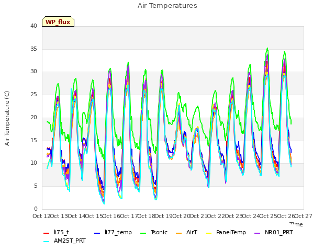The image size is (335, 251).
Task: Toggle the li77_temp legend entry
Action: (x=113, y=232)
